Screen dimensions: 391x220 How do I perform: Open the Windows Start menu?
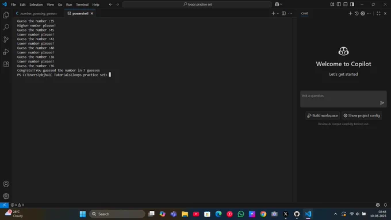(x=83, y=214)
